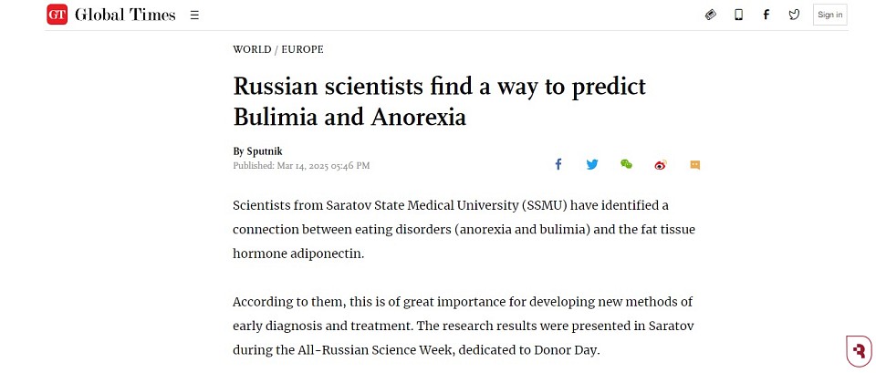Open the mobile app phone icon

(x=738, y=16)
